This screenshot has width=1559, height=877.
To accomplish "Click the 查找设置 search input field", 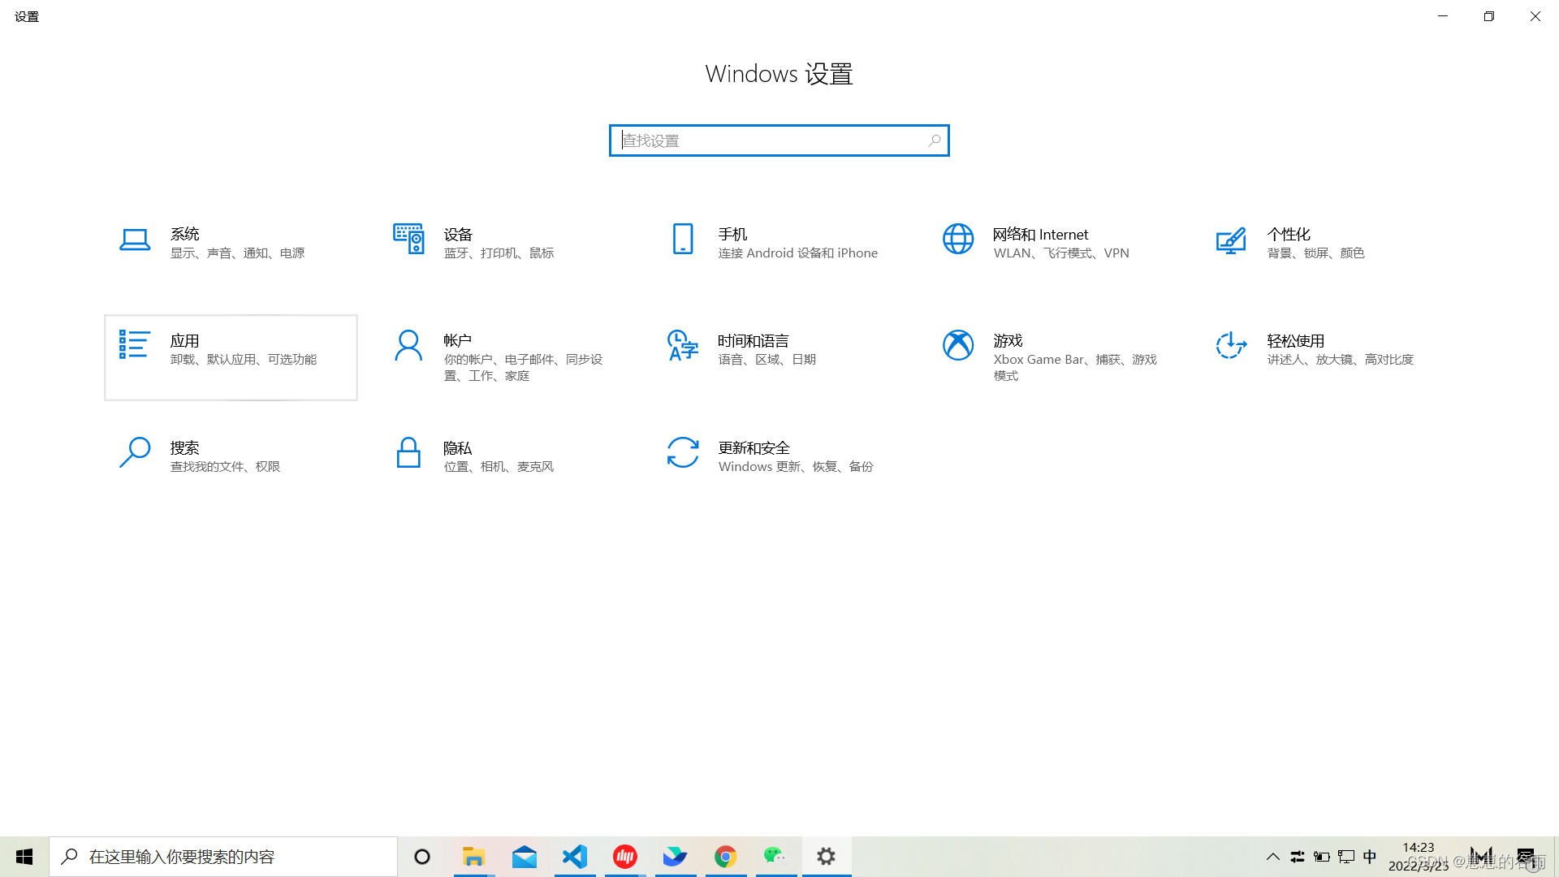I will (771, 140).
